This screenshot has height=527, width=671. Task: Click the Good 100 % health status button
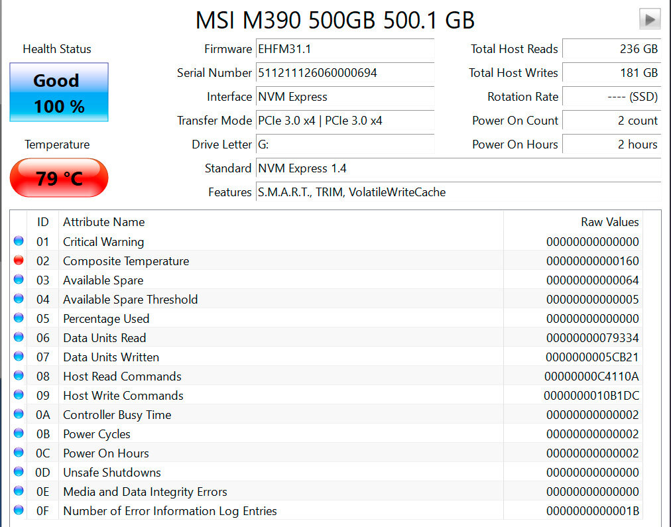point(59,92)
